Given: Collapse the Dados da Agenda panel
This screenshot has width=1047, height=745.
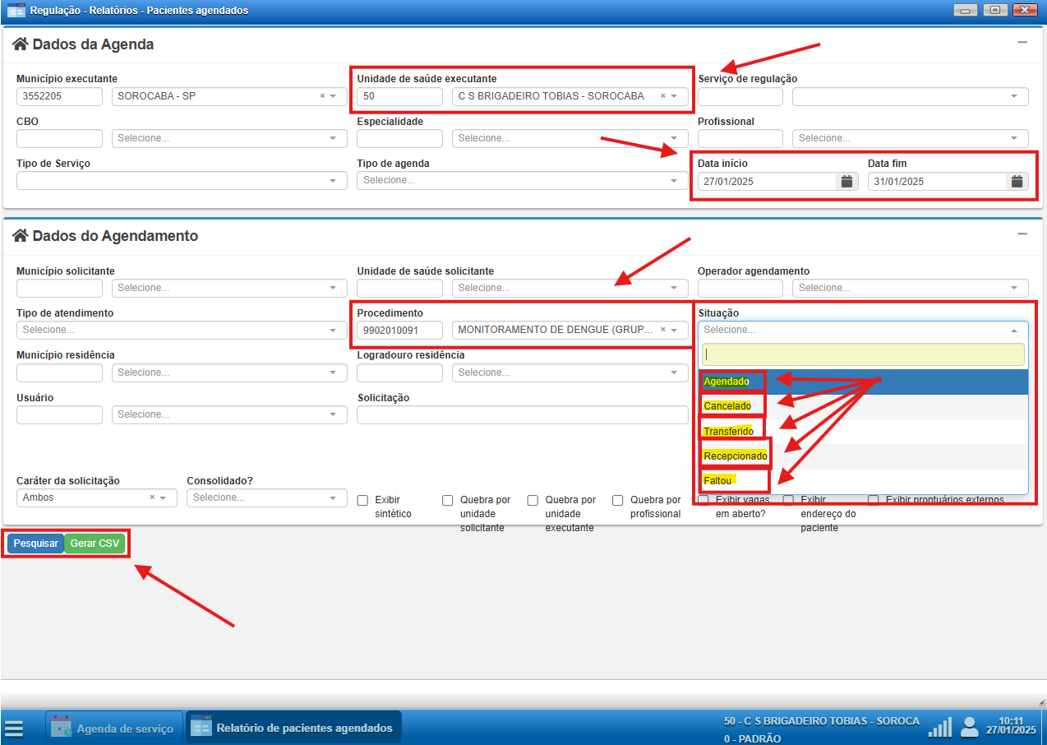Looking at the screenshot, I should pos(1022,43).
